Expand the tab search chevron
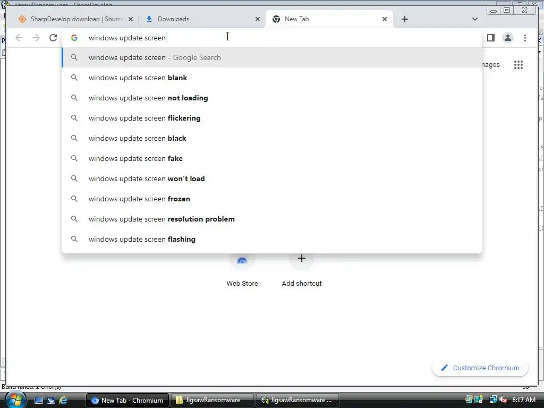 coord(475,19)
